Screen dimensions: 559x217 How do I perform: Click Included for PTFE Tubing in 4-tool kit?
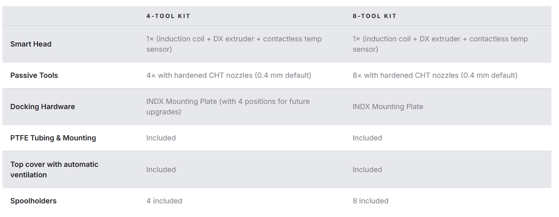(161, 138)
